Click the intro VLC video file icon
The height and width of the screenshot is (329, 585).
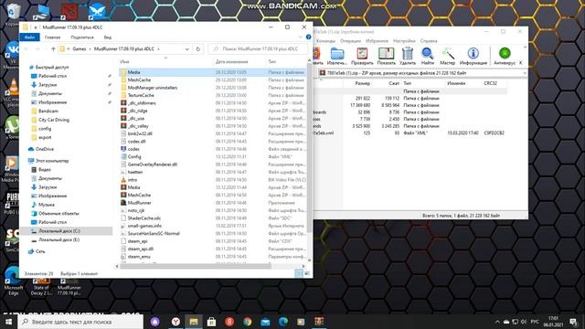[x=123, y=180]
